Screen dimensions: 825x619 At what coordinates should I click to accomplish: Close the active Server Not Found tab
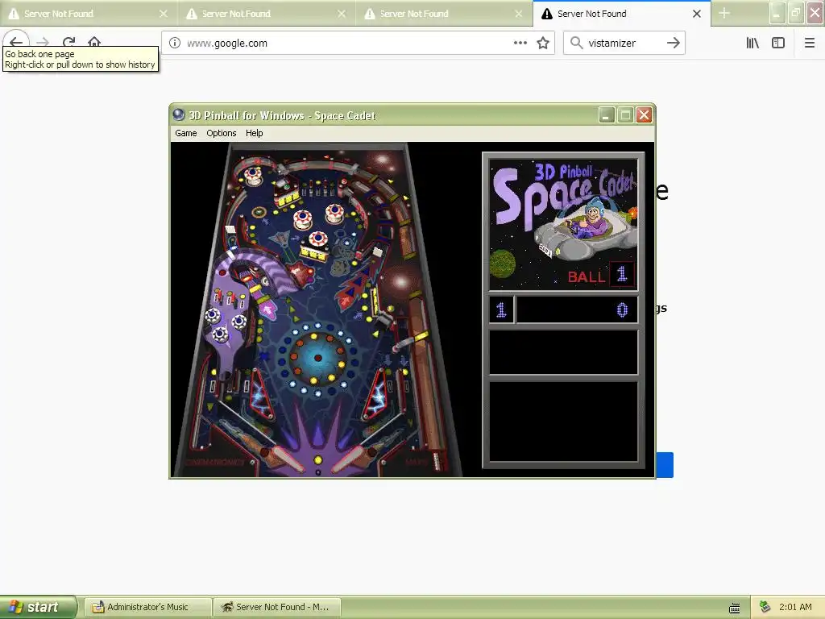pyautogui.click(x=697, y=14)
